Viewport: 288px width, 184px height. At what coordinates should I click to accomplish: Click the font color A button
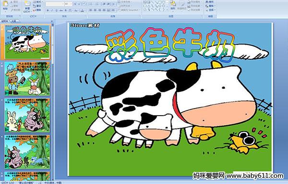tap(82, 11)
